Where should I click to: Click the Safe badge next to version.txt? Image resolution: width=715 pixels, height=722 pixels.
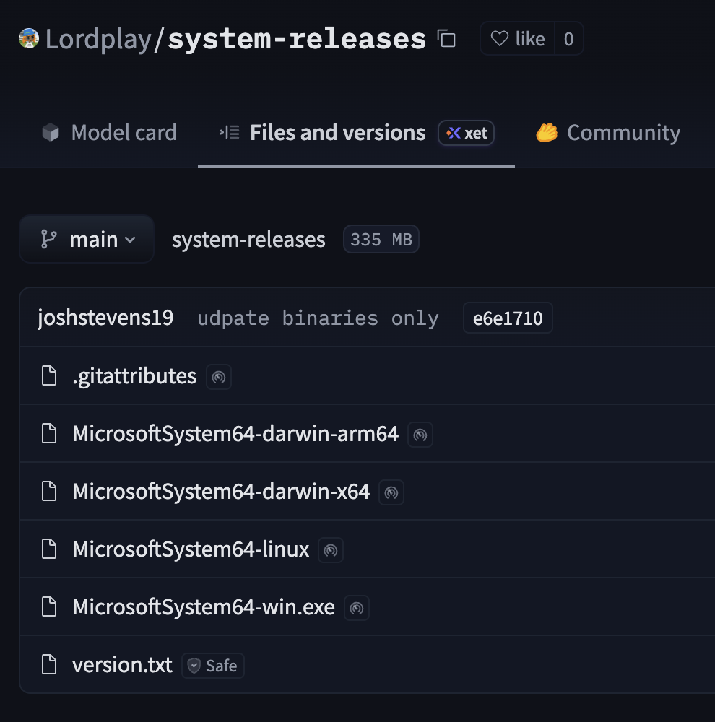213,666
